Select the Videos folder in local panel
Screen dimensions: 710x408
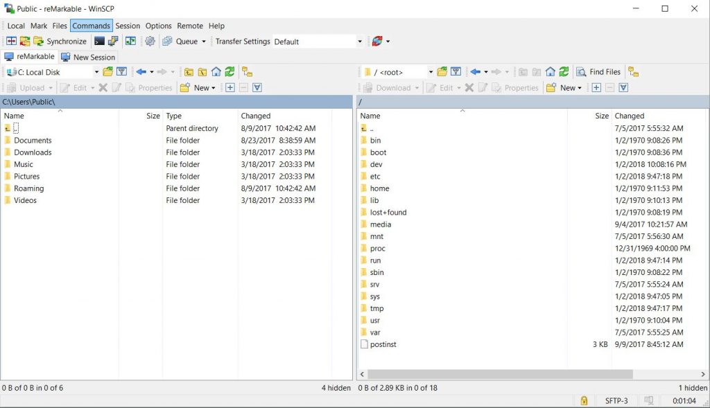25,200
